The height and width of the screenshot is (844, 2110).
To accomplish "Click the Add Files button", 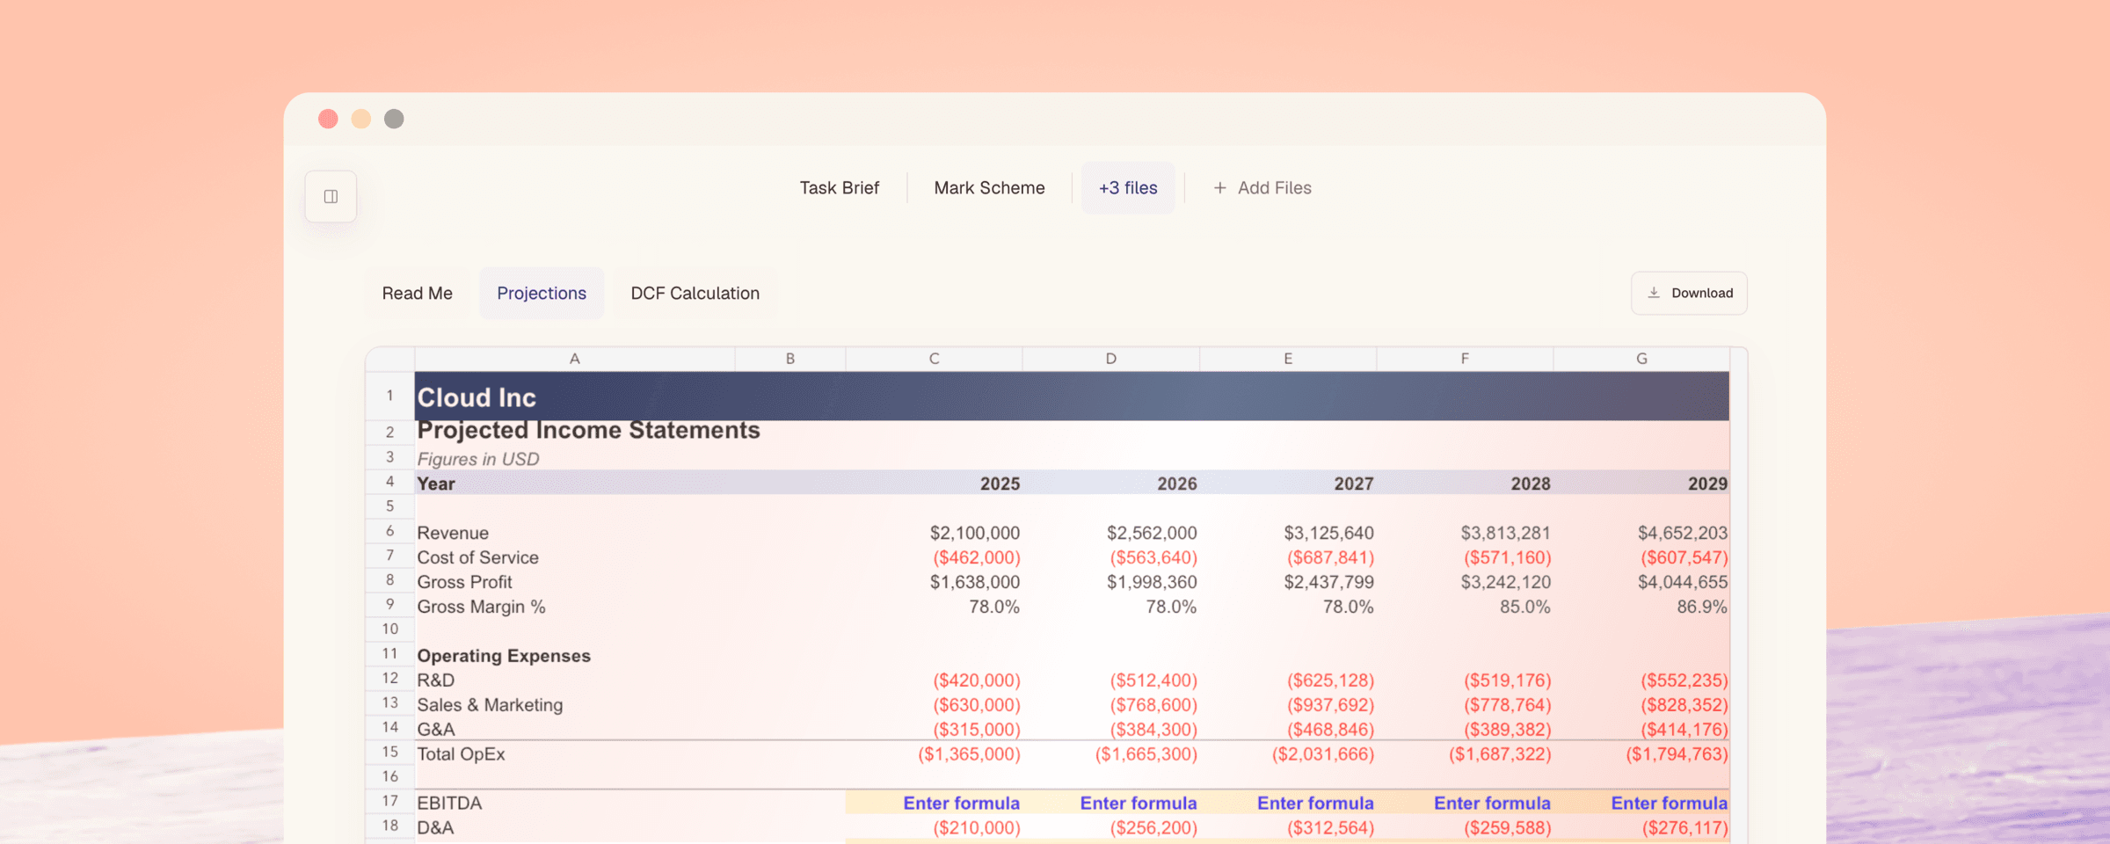I will [1262, 188].
